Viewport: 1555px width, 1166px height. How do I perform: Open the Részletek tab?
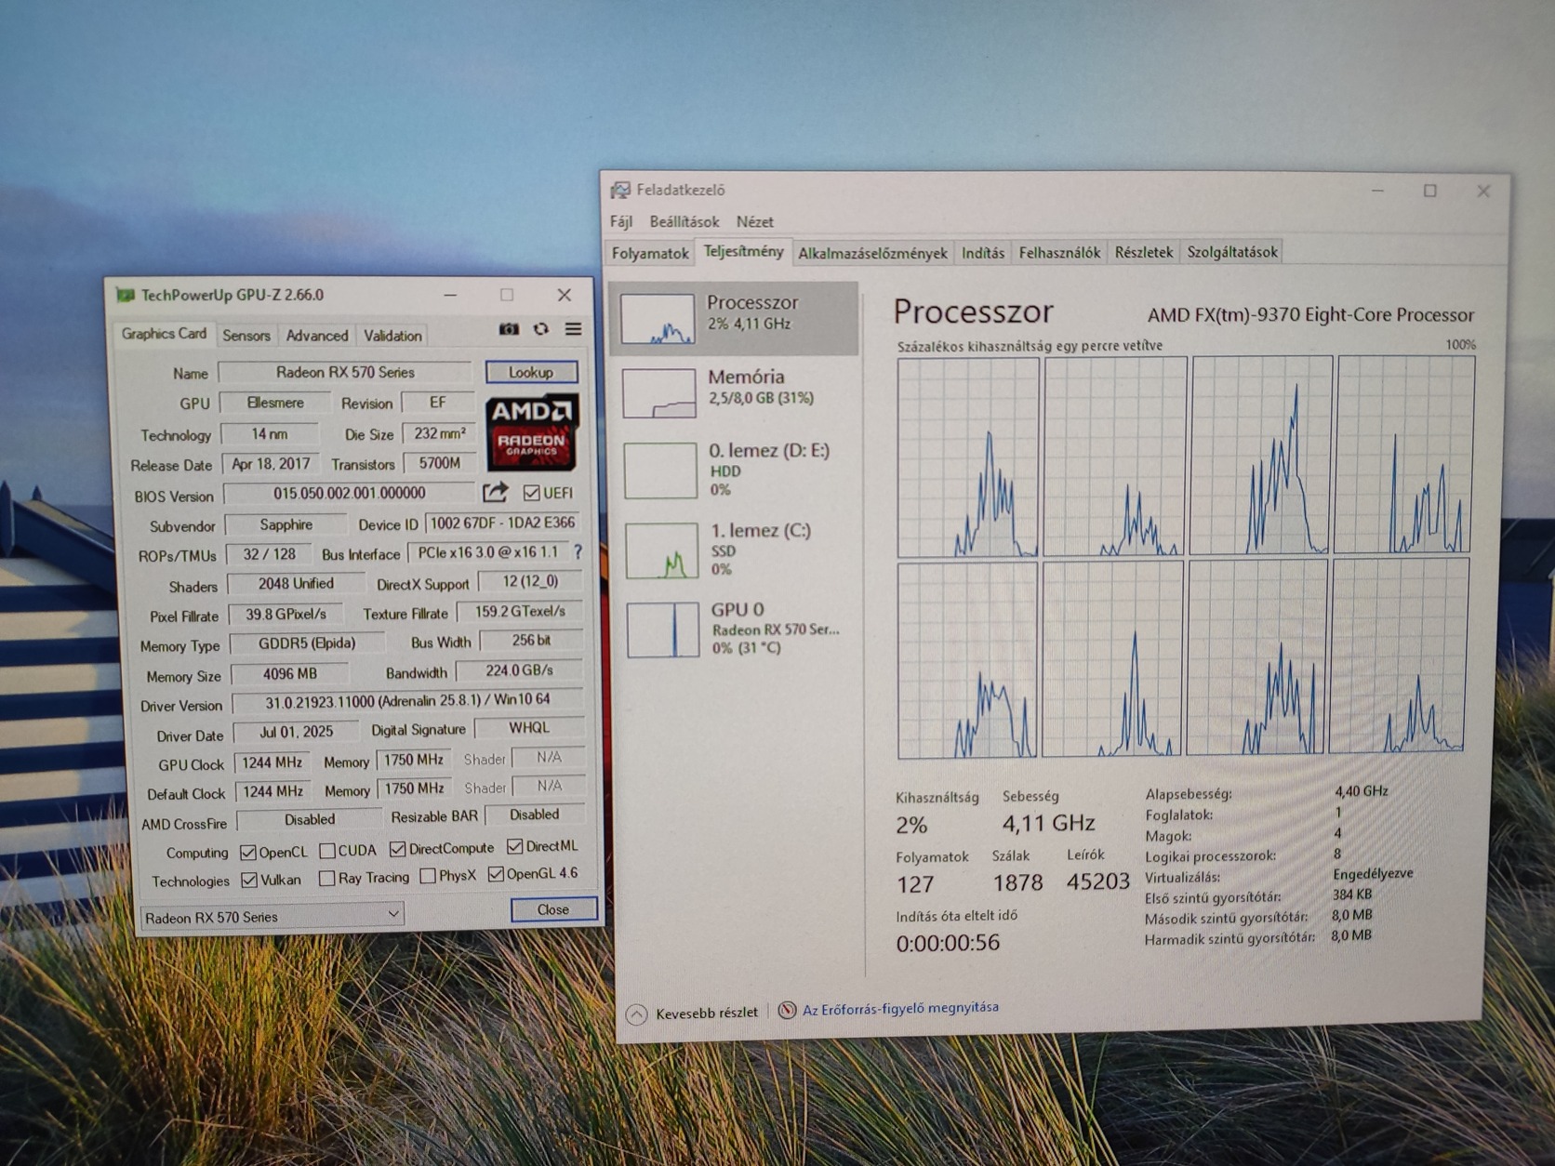pos(1144,252)
